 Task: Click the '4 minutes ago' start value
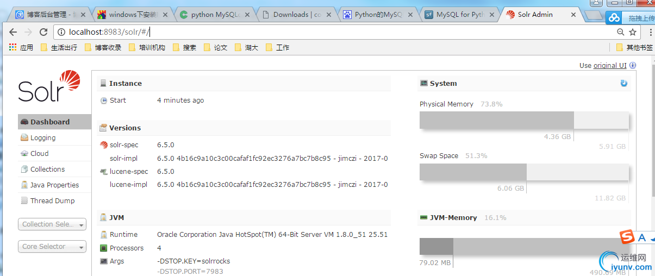180,101
